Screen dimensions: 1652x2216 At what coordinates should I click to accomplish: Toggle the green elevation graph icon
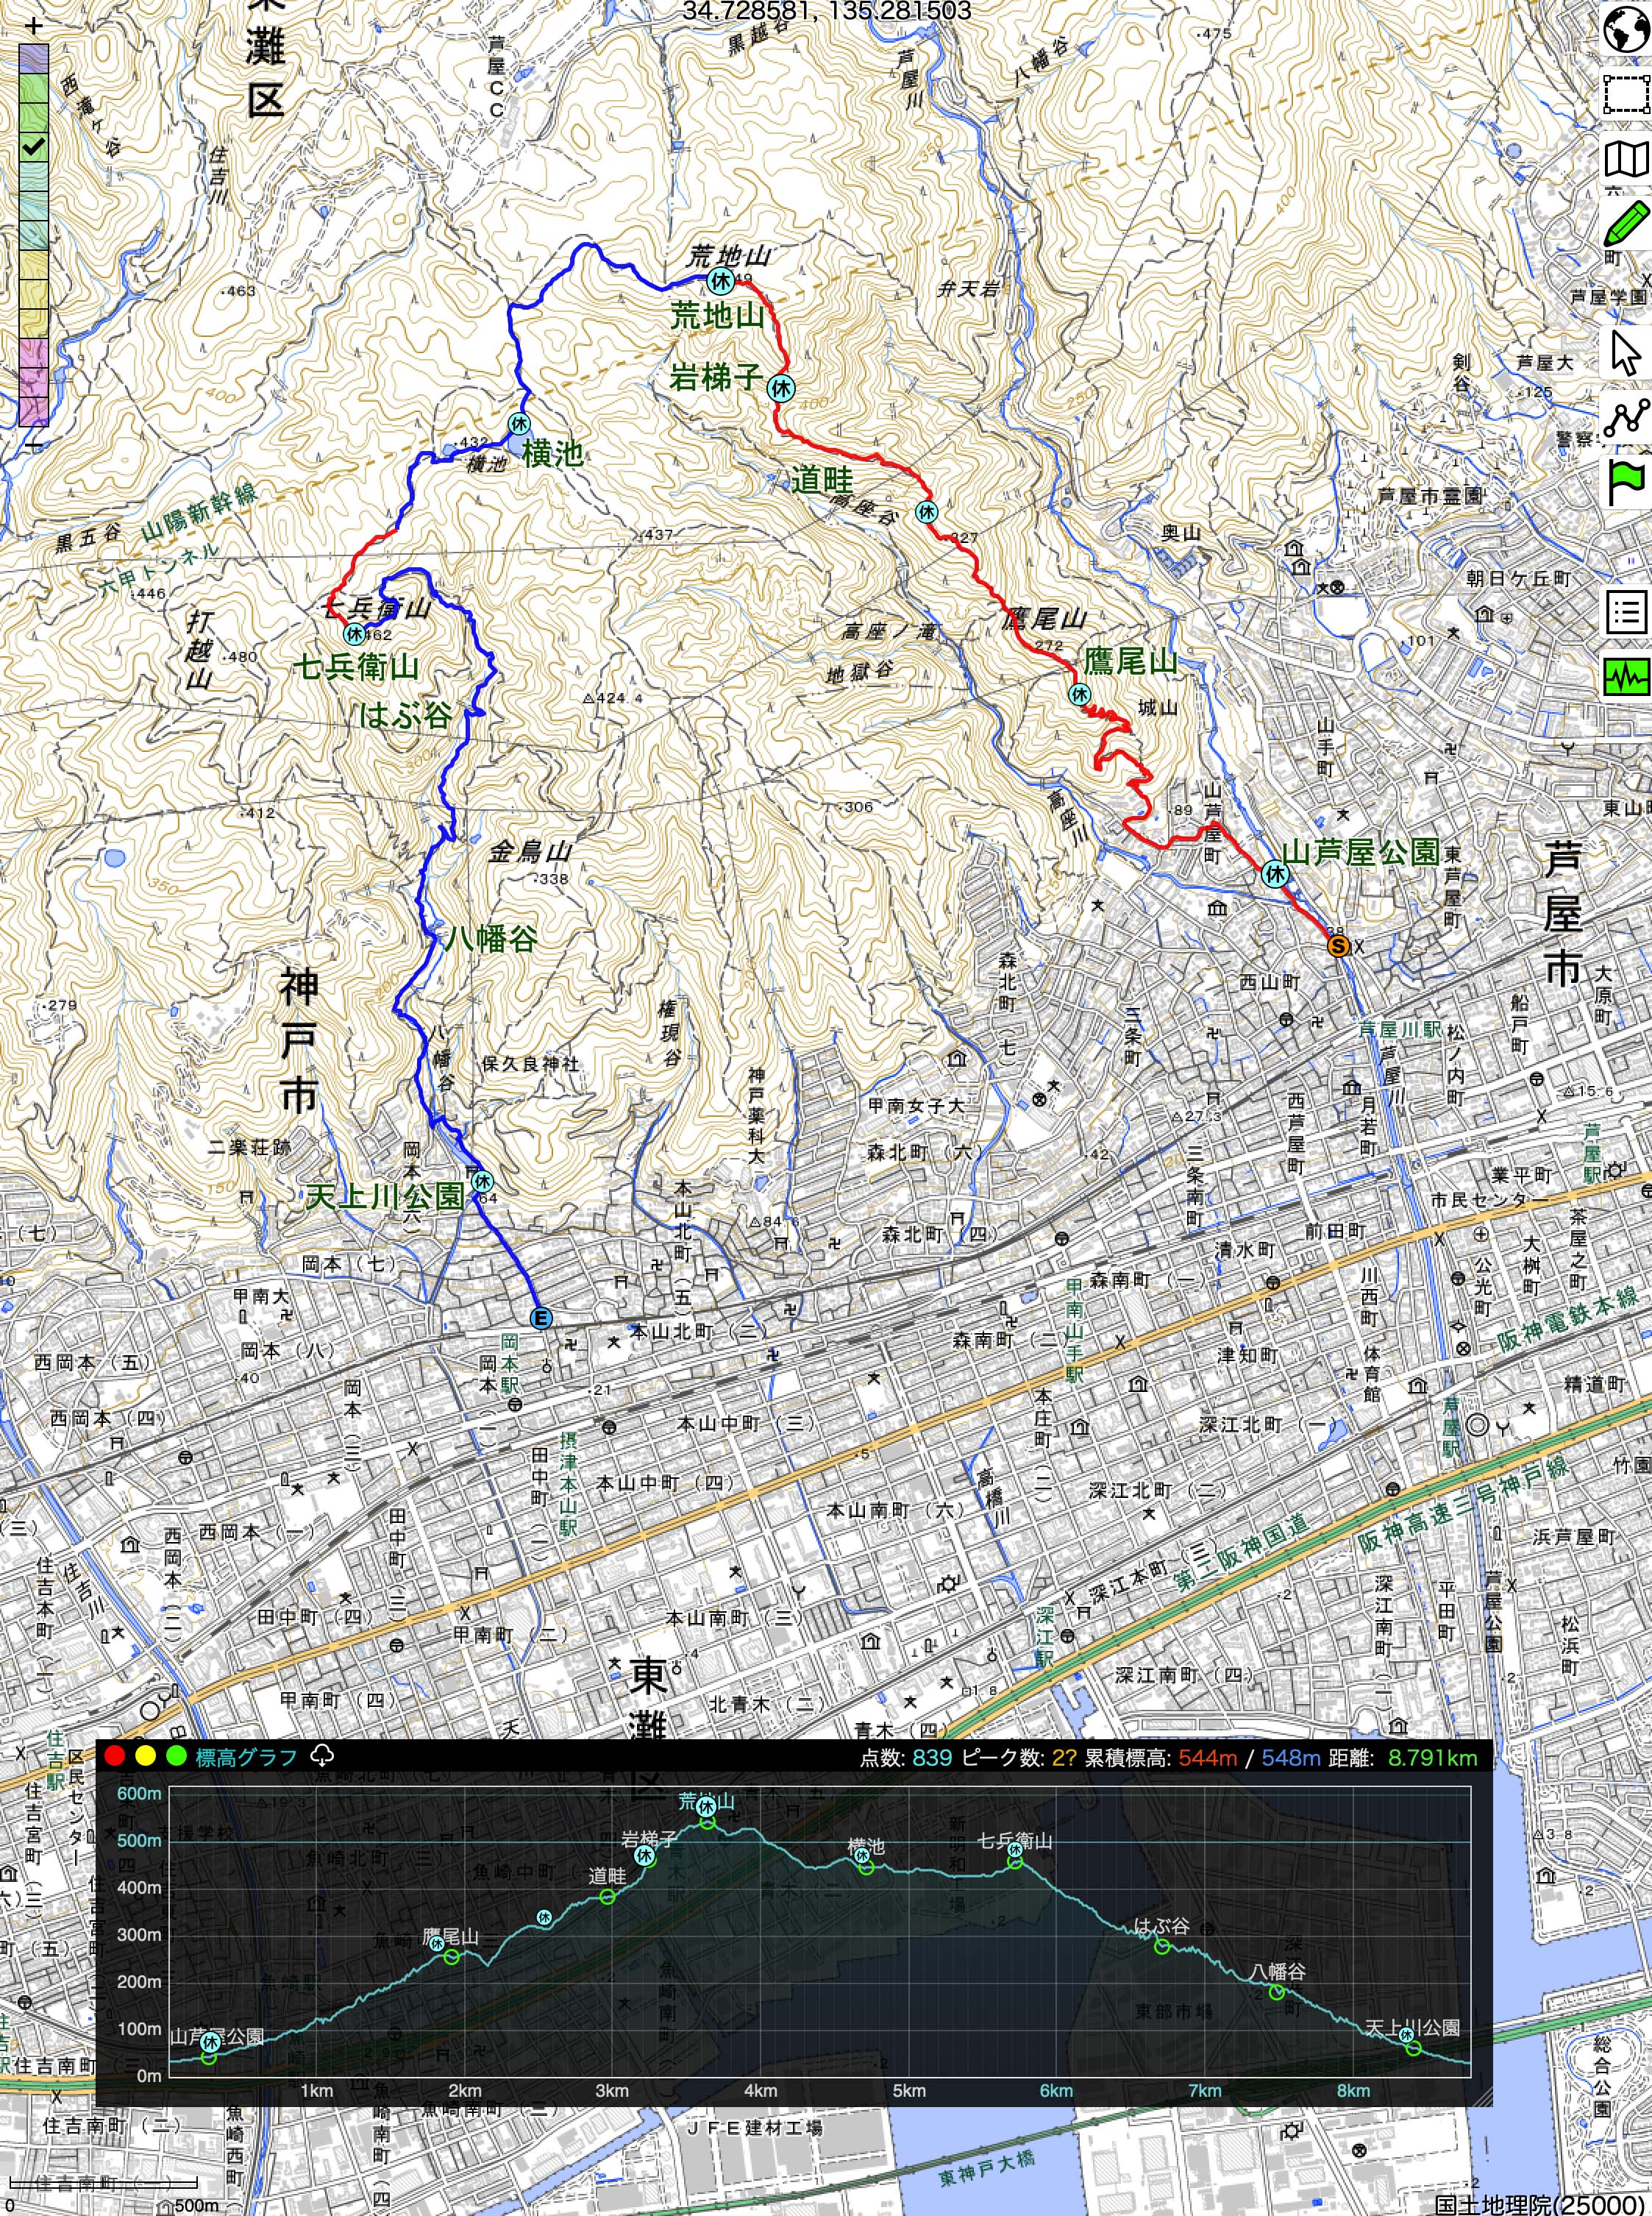click(1626, 677)
